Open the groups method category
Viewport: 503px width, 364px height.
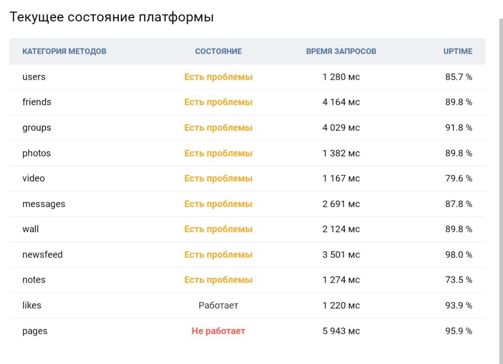click(37, 128)
